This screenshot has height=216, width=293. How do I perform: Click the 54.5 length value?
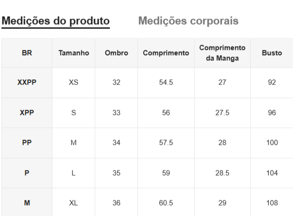click(x=166, y=82)
